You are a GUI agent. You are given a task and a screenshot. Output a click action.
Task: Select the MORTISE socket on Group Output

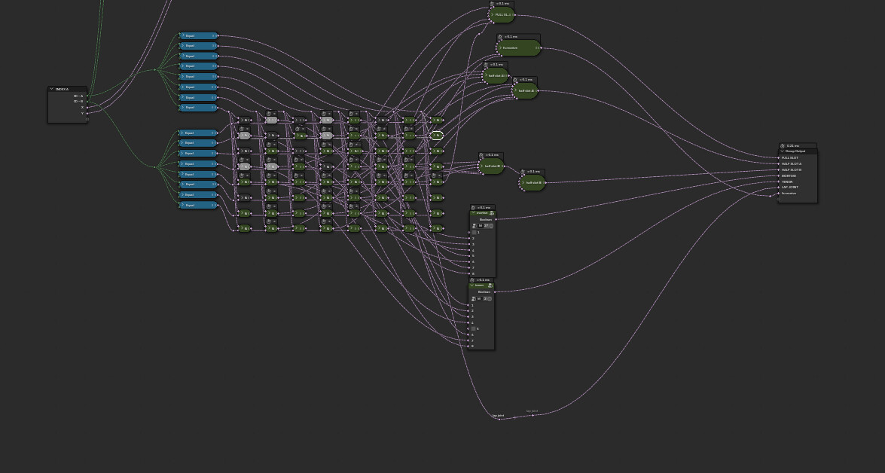pos(779,175)
